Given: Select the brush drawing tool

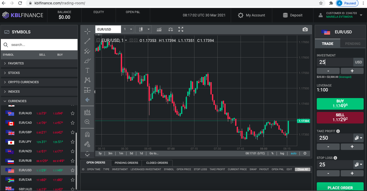Looking at the screenshot, I should pyautogui.click(x=87, y=61).
